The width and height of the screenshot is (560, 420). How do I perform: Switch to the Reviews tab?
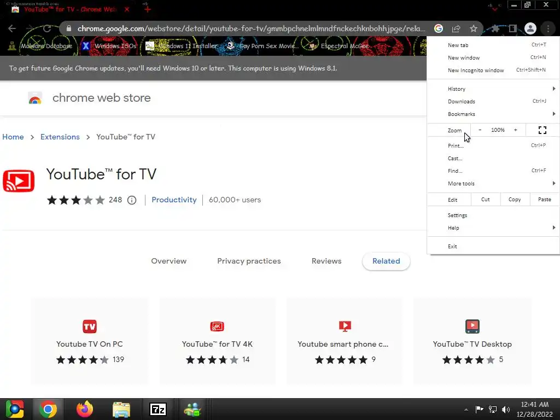click(326, 261)
